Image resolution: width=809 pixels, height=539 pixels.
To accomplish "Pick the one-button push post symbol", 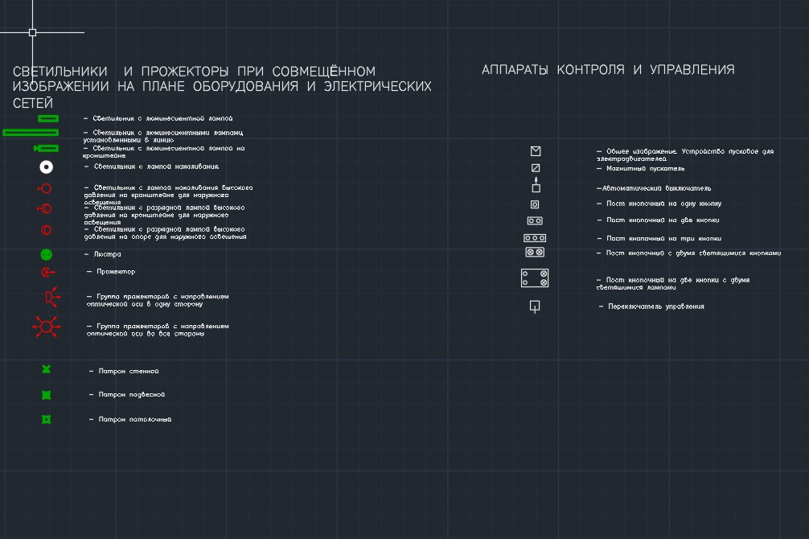I will point(535,204).
